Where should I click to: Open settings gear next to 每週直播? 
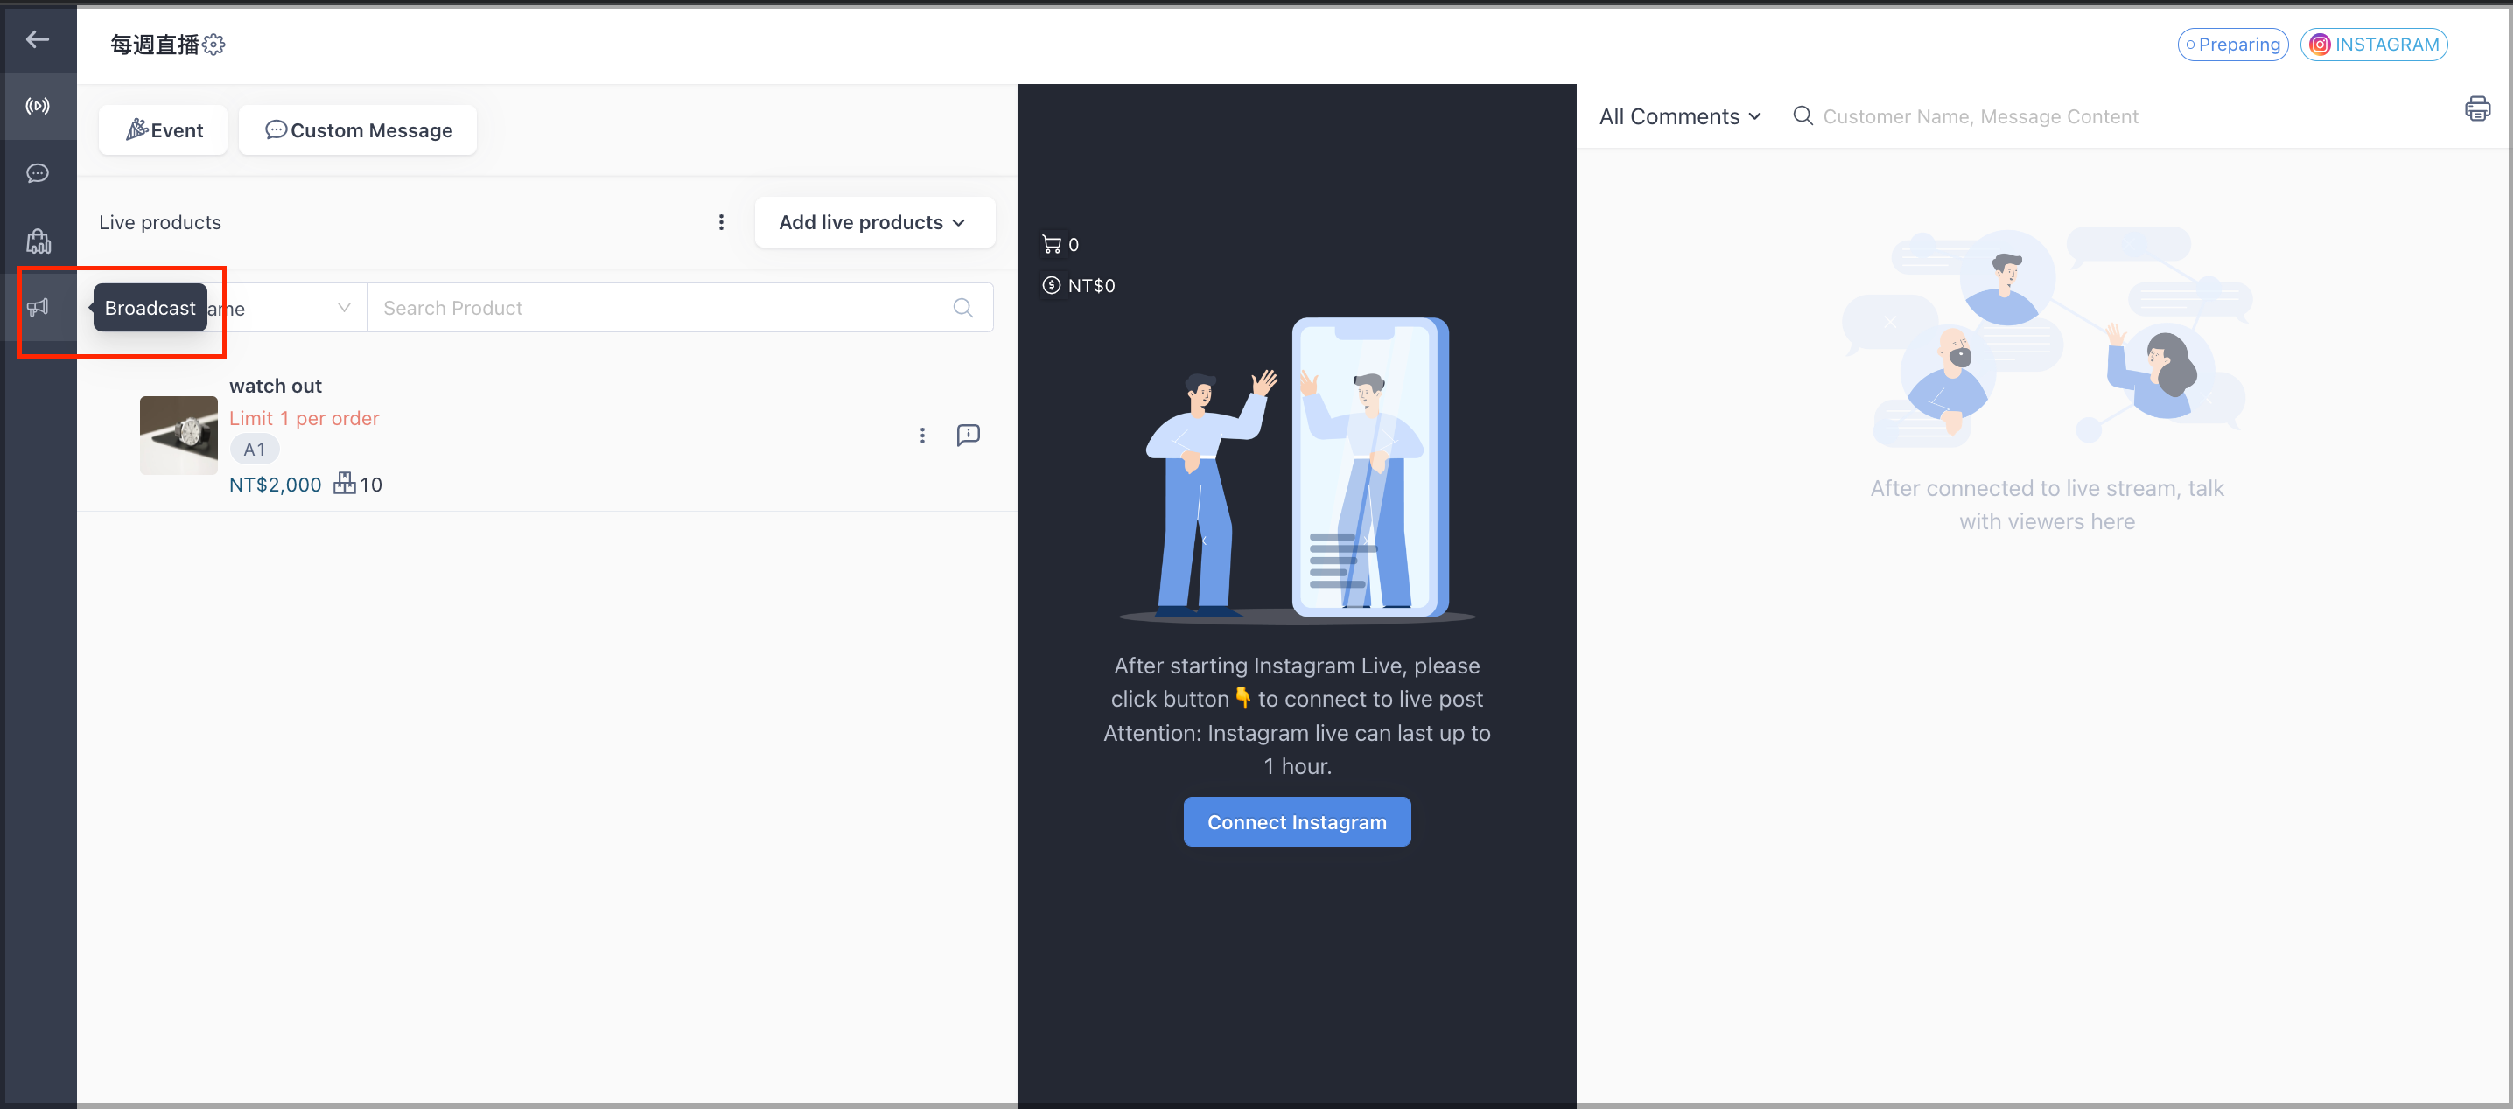213,45
